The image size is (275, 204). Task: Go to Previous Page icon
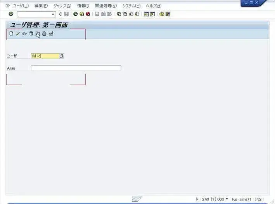click(x=125, y=14)
